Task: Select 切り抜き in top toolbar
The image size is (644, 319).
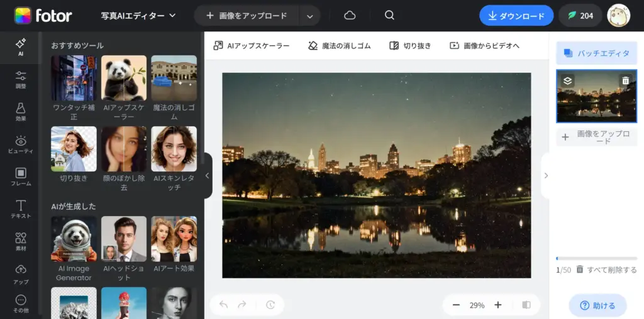Action: (410, 45)
